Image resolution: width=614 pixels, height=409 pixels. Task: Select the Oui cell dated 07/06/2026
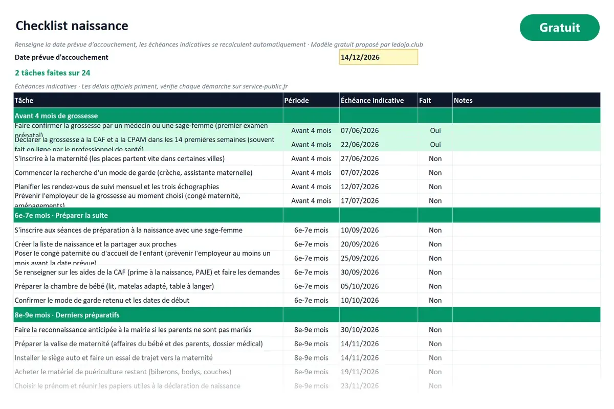point(435,130)
